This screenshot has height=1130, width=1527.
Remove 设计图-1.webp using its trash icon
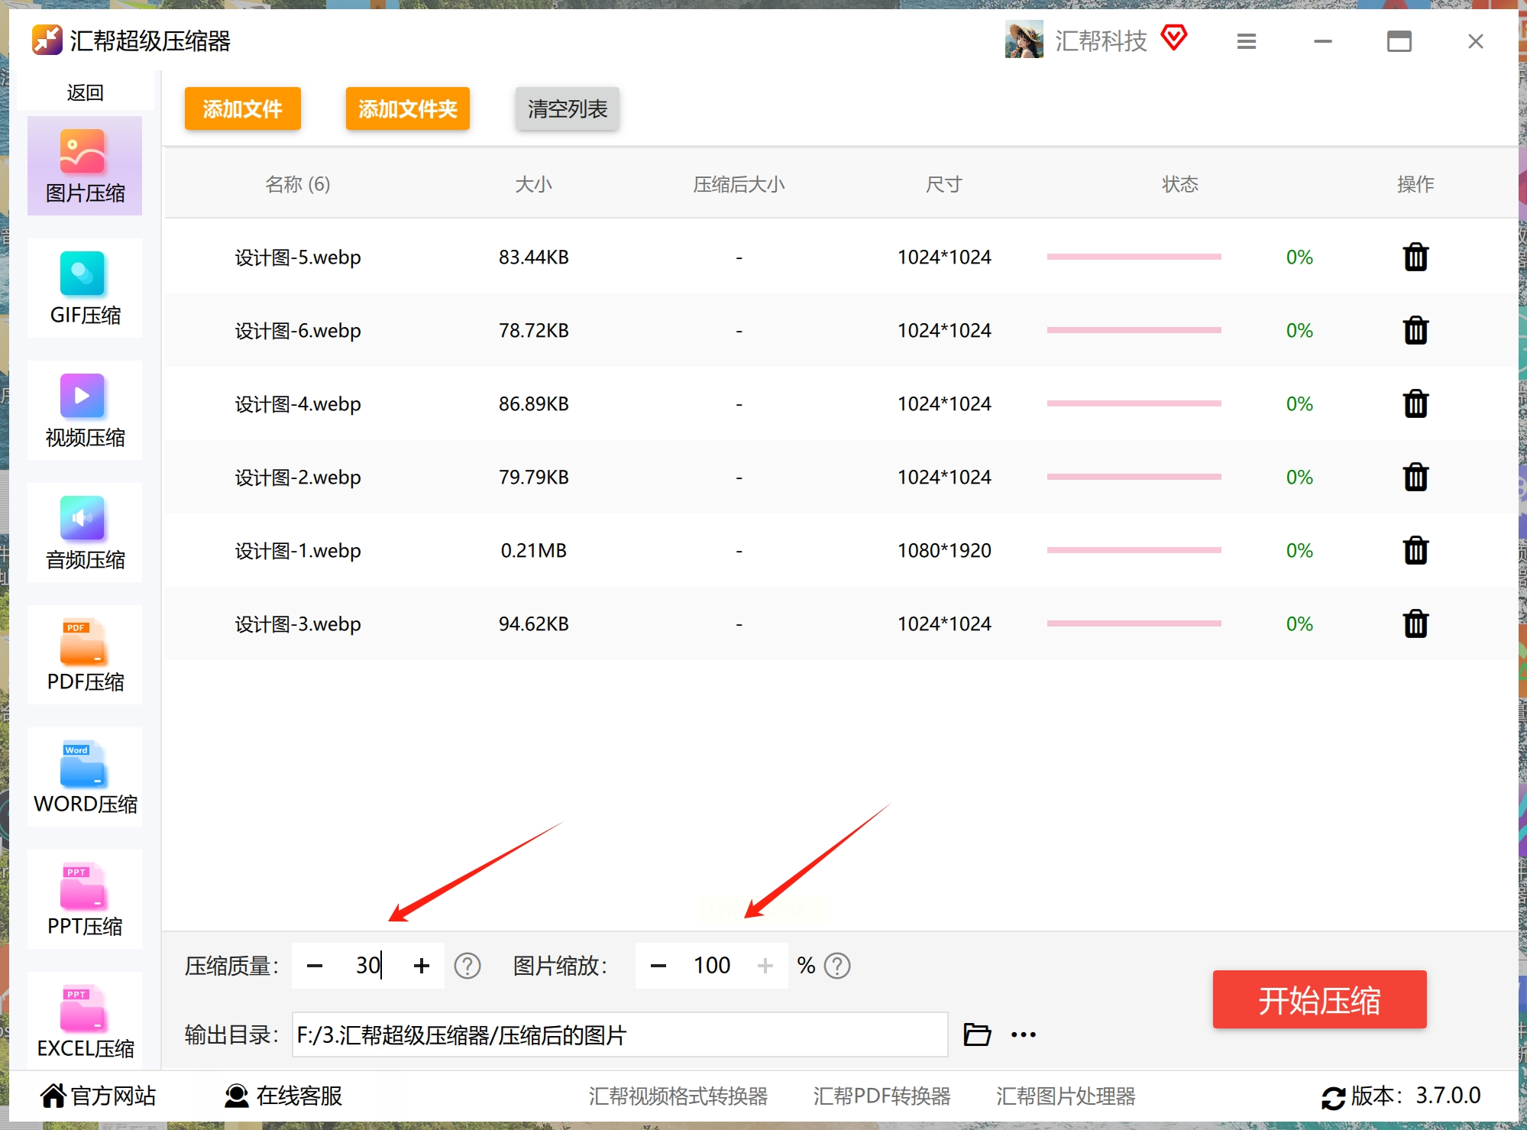pos(1415,551)
